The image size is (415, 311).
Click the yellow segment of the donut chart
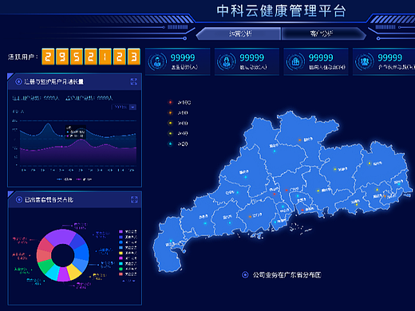[74, 272]
